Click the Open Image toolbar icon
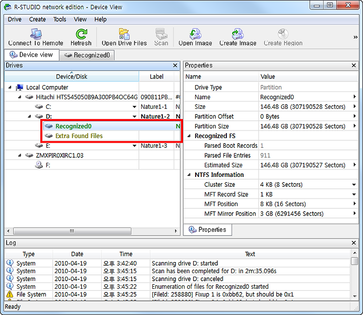 click(x=196, y=34)
